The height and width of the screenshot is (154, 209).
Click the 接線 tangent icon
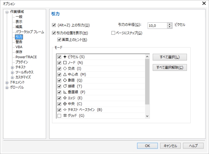[x=65, y=86]
